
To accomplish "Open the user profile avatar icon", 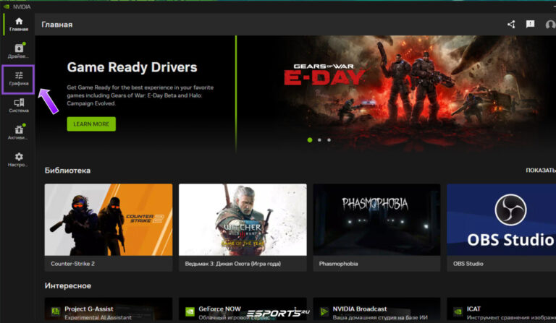I will pos(550,25).
